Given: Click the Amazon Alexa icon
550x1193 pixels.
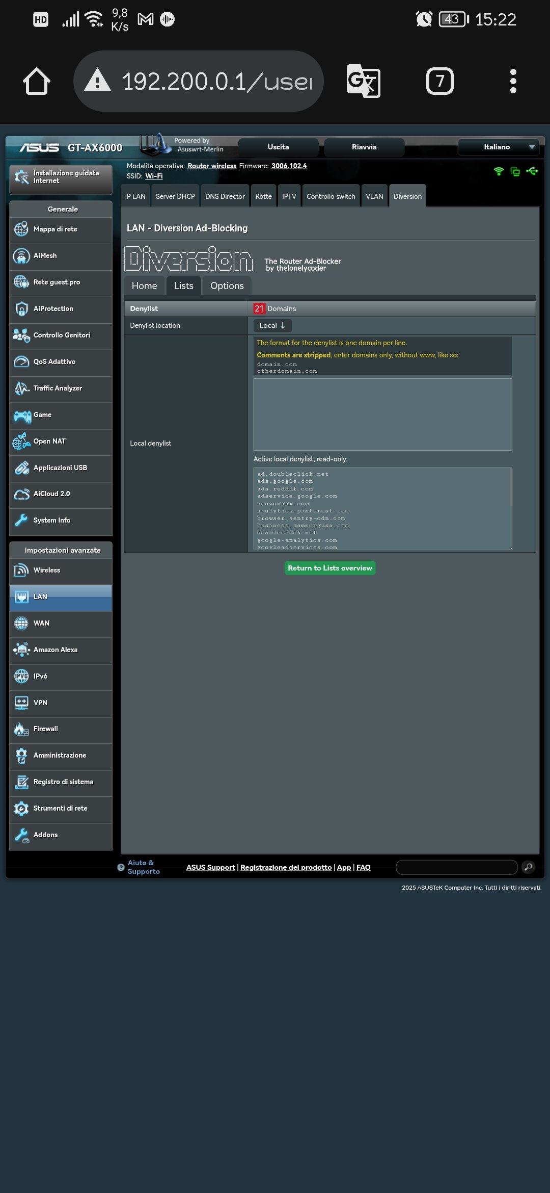Looking at the screenshot, I should (21, 650).
